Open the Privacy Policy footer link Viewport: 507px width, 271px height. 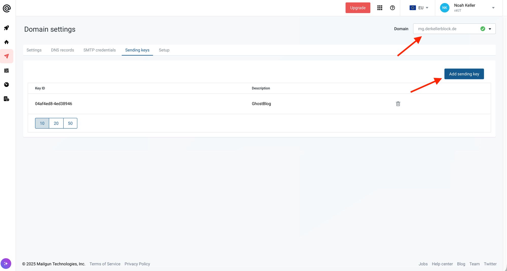pyautogui.click(x=137, y=264)
